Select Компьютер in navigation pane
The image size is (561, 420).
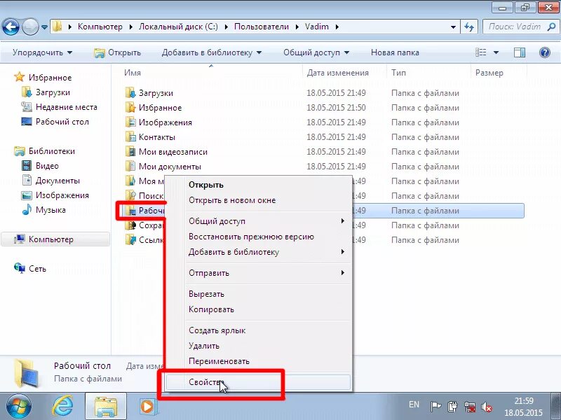pyautogui.click(x=55, y=239)
